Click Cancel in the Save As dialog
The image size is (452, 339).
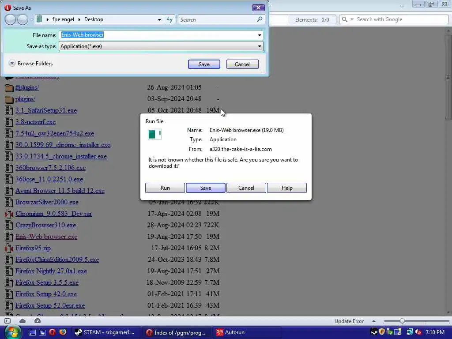click(242, 64)
